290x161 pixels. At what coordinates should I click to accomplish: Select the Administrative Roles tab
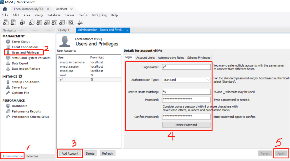[171, 58]
